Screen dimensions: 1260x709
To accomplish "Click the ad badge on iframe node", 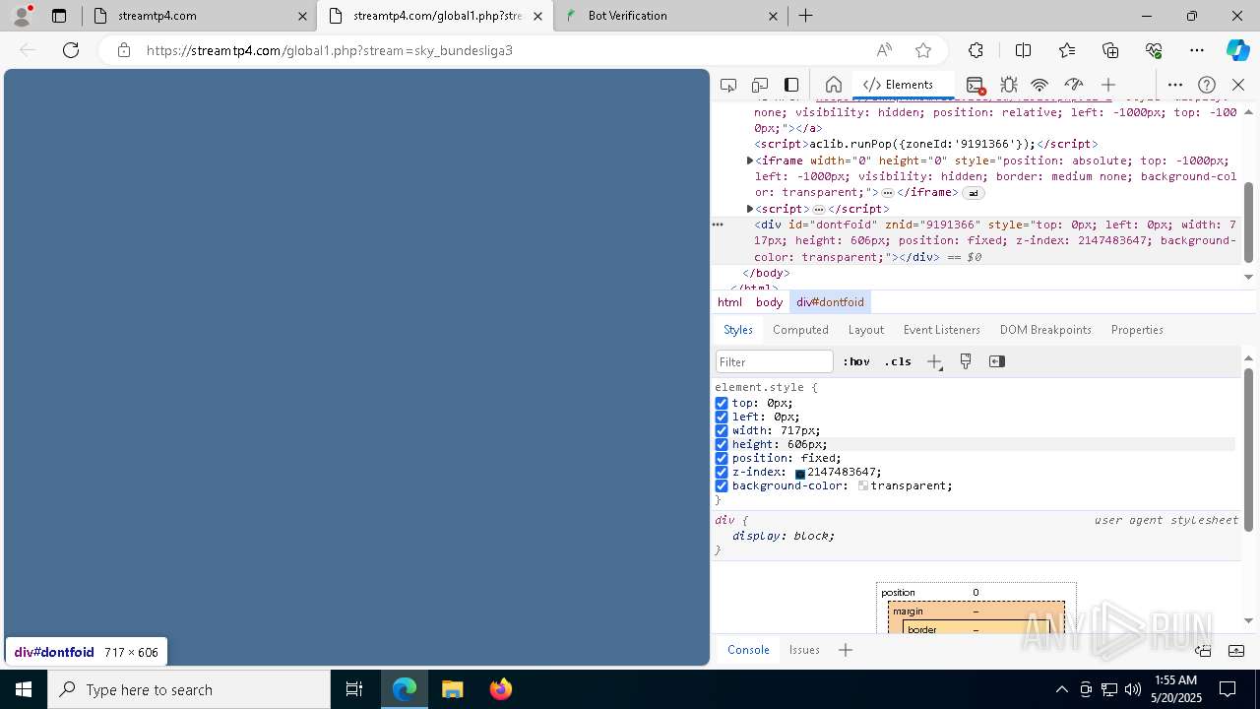I will coord(974,193).
